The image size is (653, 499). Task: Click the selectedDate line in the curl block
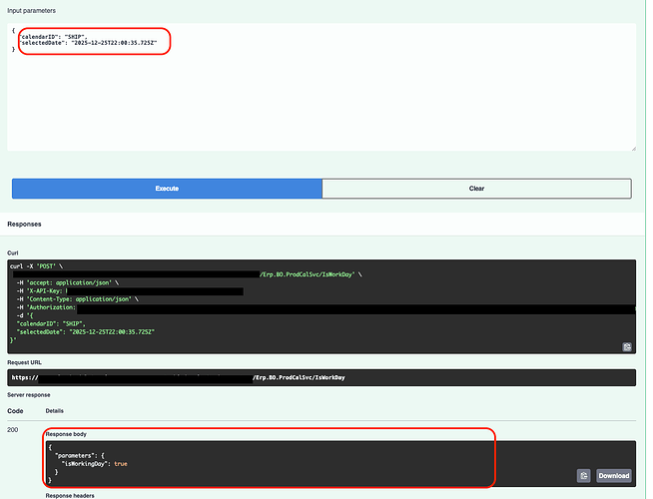86,332
